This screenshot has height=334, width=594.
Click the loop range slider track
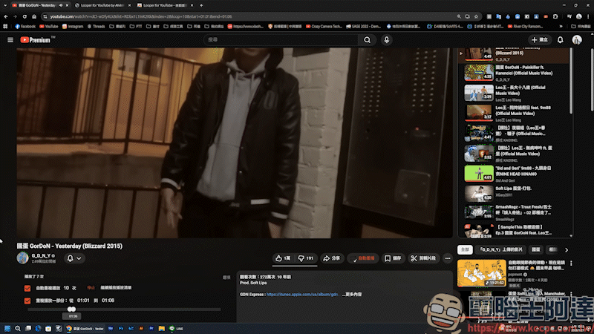[124, 310]
